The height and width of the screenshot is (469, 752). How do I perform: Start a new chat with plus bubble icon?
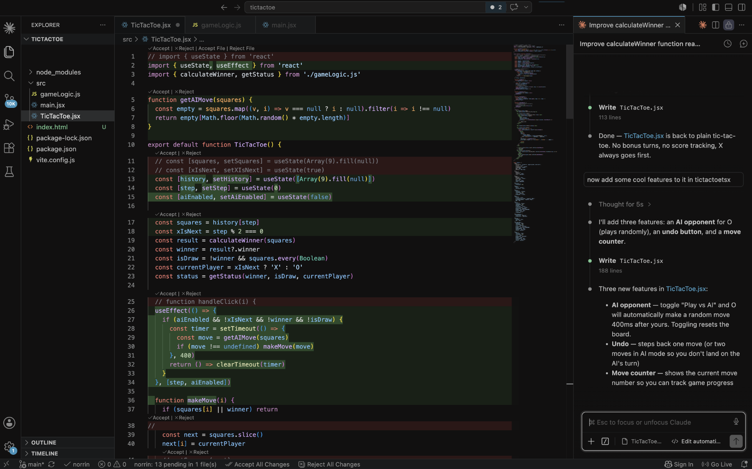pyautogui.click(x=743, y=44)
